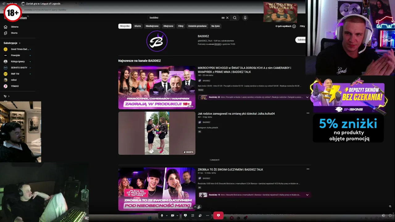Image resolution: width=395 pixels, height=222 pixels.
Task: Click 'Najnowsze na kanale BADDIEZ' heading
Action: 139,61
